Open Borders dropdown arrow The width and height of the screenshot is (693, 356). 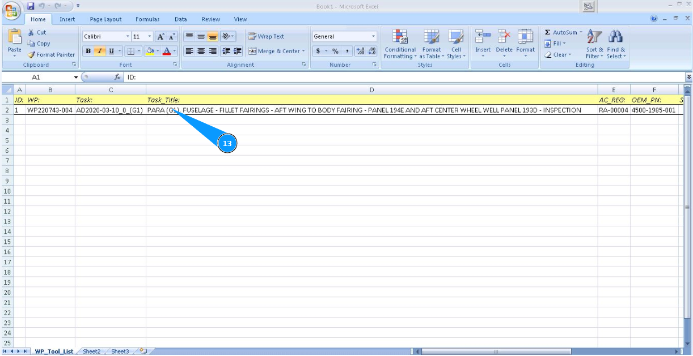140,51
